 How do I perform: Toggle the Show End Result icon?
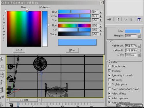[118, 20]
